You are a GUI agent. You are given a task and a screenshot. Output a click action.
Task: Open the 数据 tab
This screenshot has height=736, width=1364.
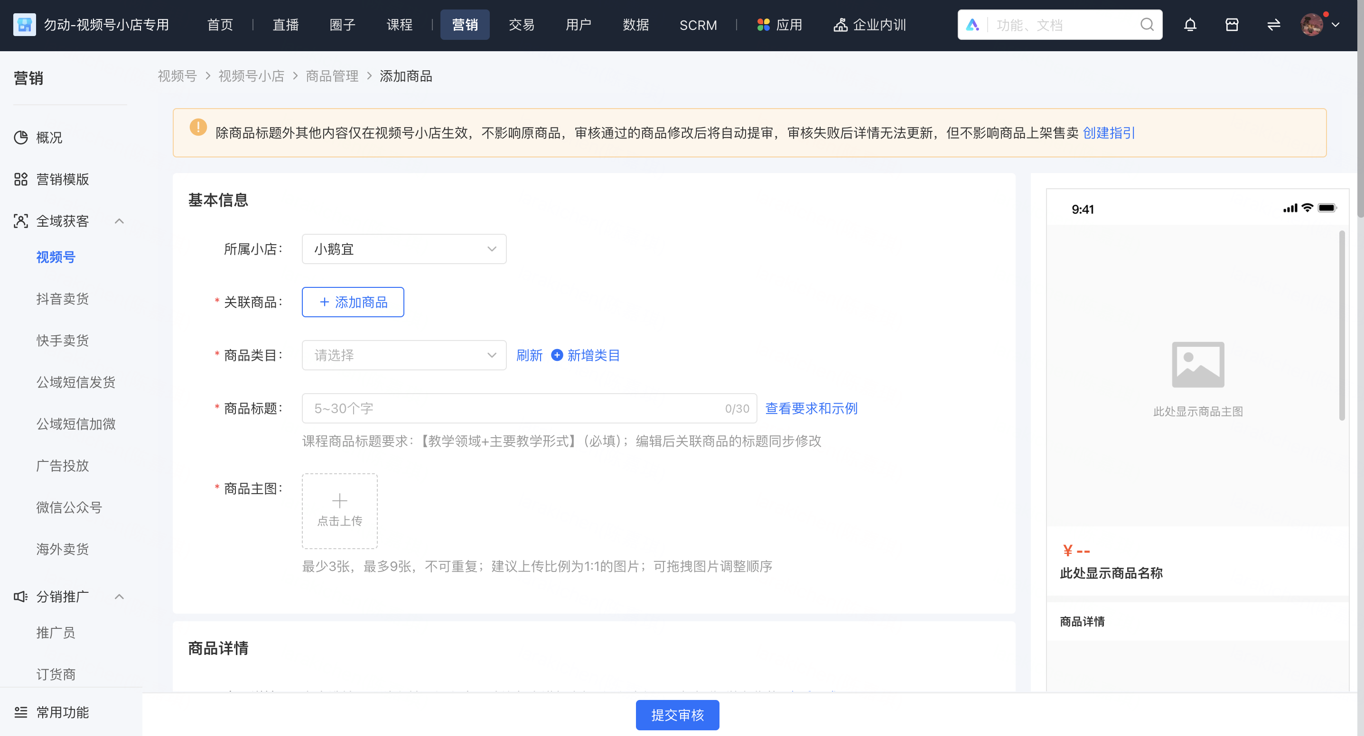tap(635, 25)
